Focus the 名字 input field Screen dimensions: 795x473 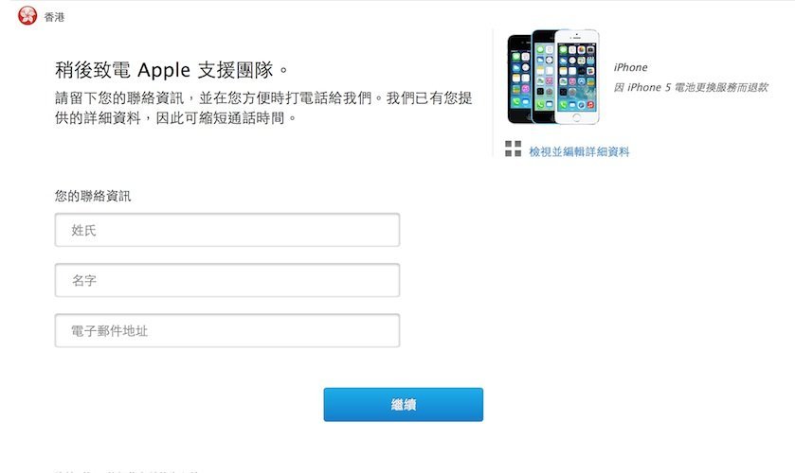click(227, 280)
